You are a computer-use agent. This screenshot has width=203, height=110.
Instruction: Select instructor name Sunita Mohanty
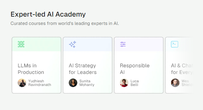coord(87,83)
